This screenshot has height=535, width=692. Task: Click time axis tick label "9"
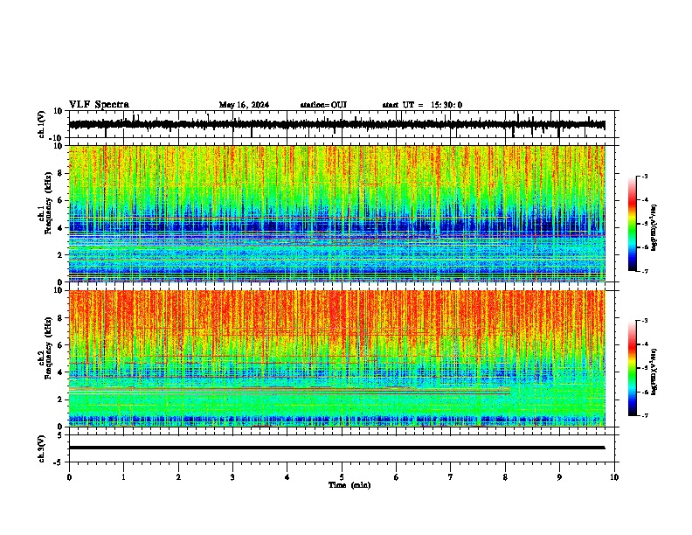point(559,477)
